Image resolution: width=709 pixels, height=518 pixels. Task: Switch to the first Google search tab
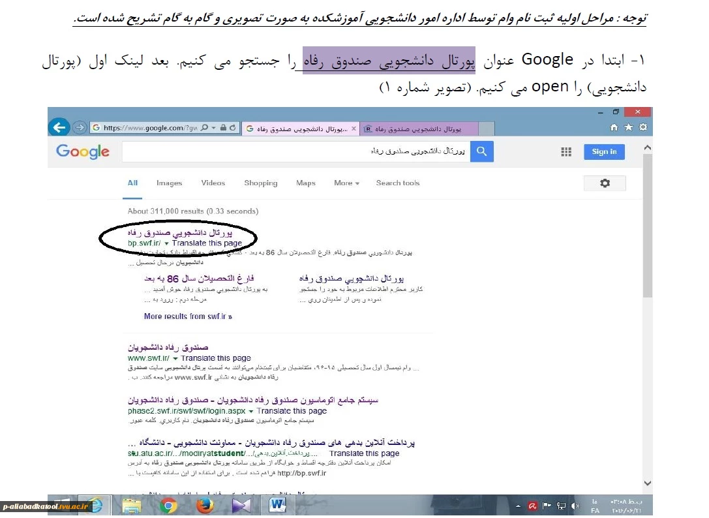point(300,129)
